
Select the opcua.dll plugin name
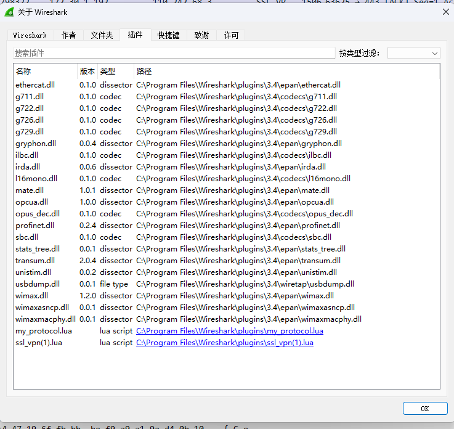[31, 202]
